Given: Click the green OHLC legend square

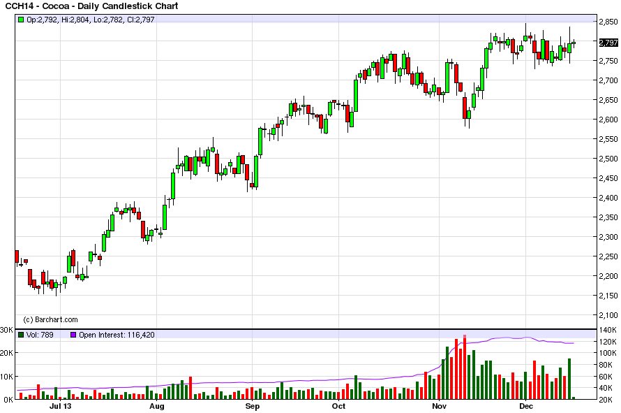Looking at the screenshot, I should coord(21,20).
